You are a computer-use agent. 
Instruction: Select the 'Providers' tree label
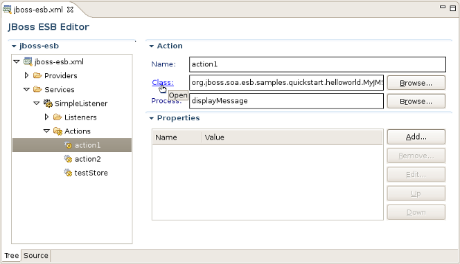click(x=61, y=75)
